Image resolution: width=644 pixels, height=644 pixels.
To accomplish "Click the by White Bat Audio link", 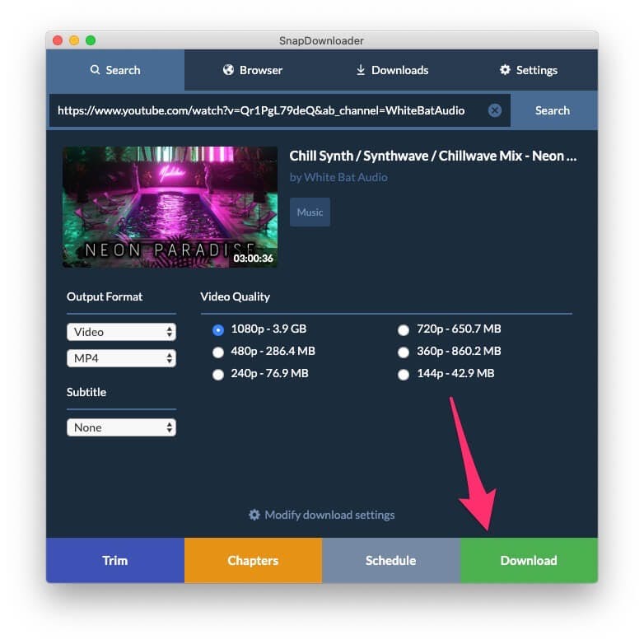I will (x=338, y=177).
